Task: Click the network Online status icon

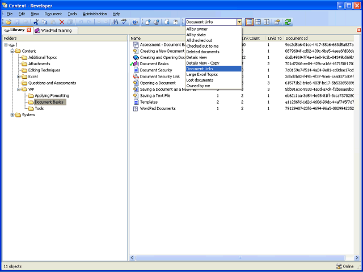Action: pos(339,266)
